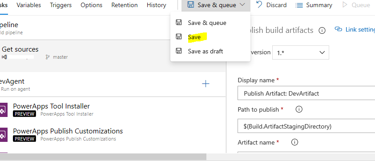Select PowerApps Tool Installer task icon

4,110
